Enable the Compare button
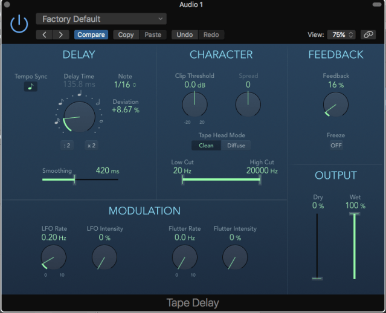 coord(91,35)
